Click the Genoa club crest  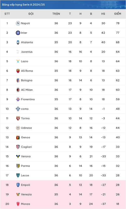coord(18,137)
